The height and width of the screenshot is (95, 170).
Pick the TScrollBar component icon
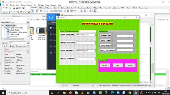point(75,11)
